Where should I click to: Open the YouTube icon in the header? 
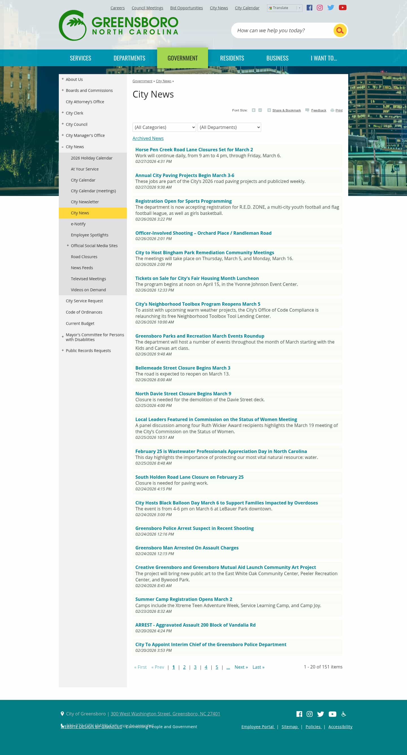[342, 8]
